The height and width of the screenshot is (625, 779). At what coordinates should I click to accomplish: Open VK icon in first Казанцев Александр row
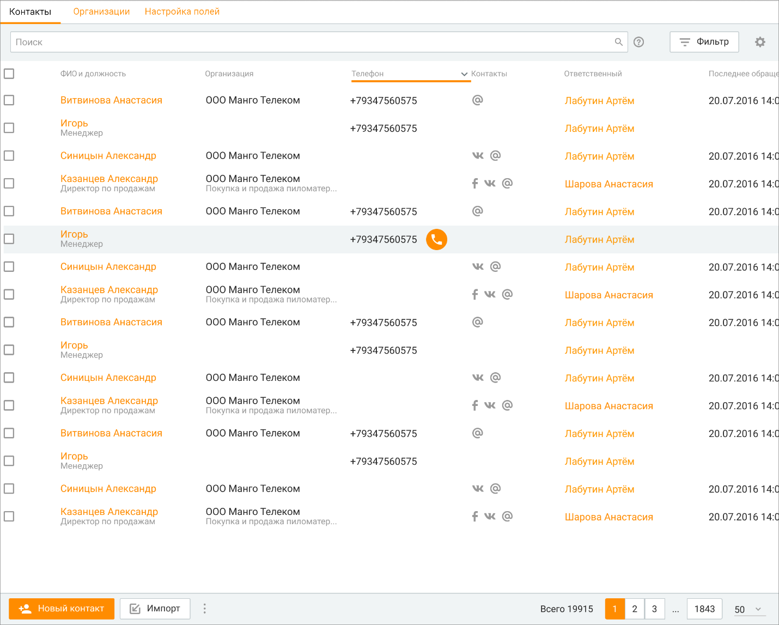coord(490,183)
